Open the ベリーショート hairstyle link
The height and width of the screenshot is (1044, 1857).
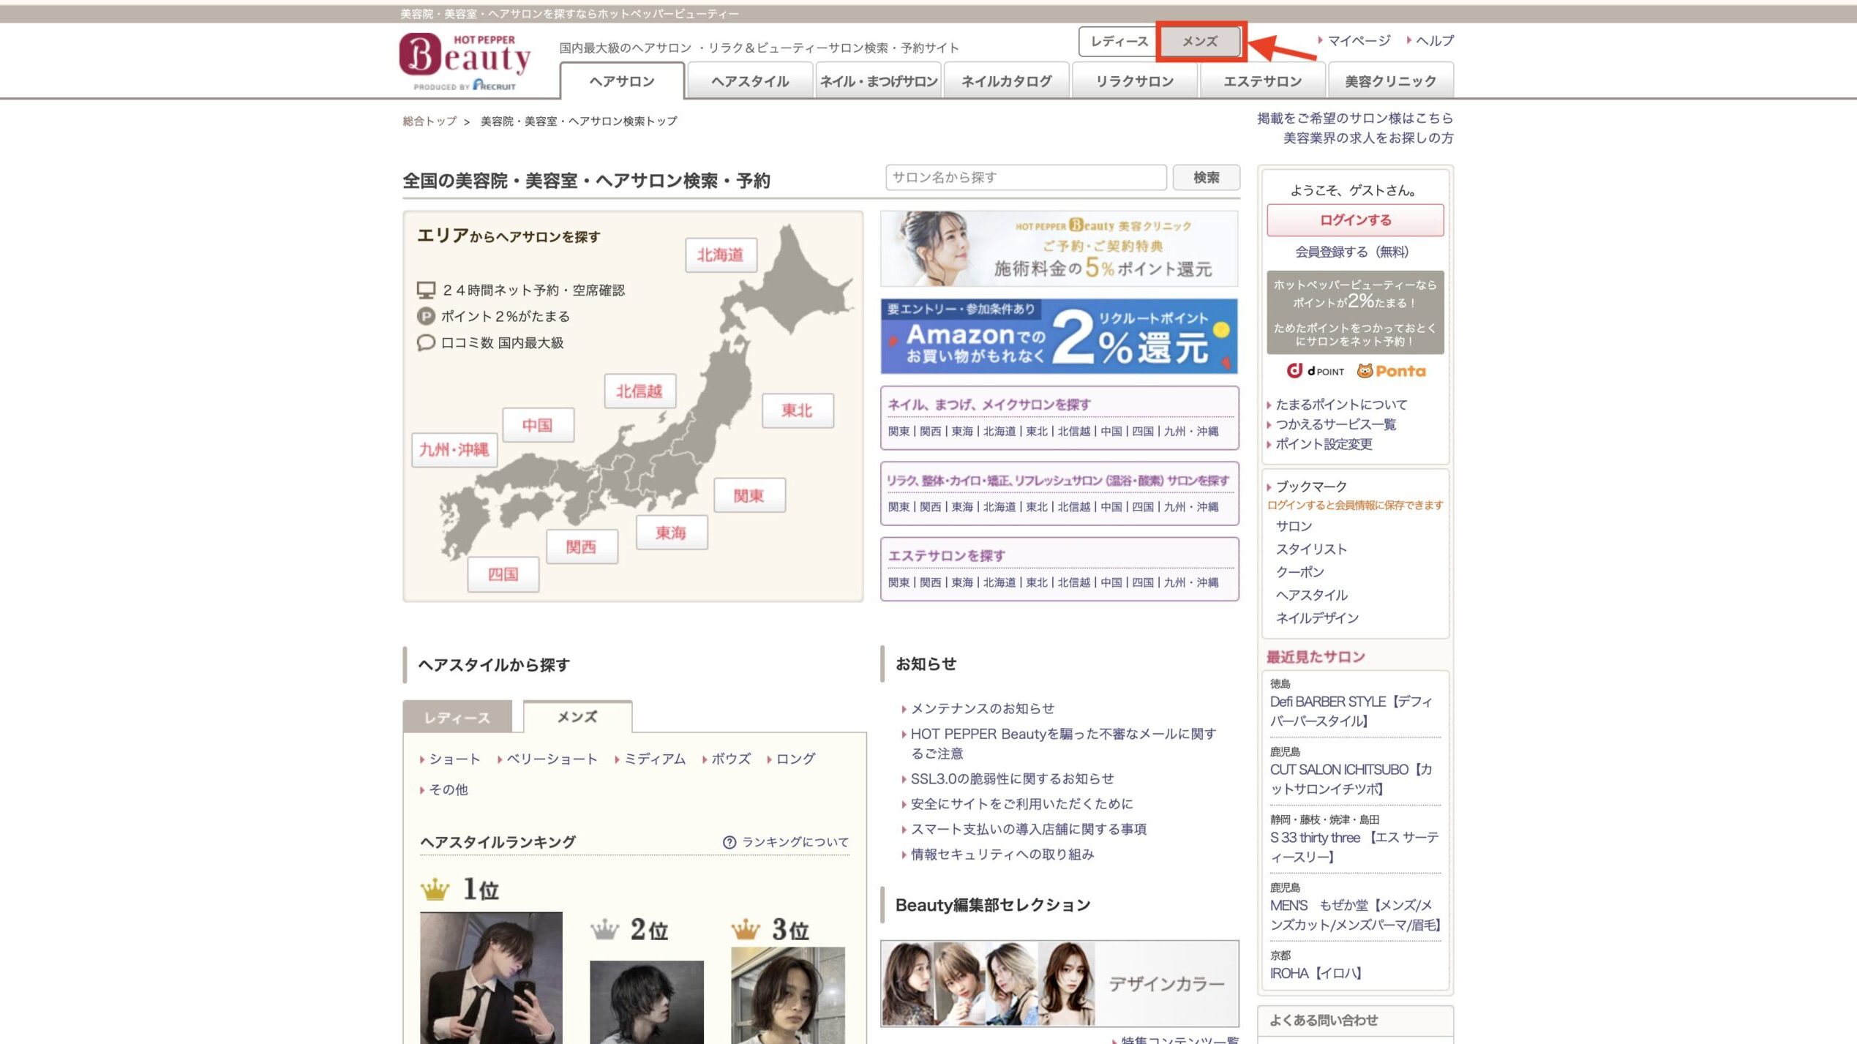click(552, 759)
